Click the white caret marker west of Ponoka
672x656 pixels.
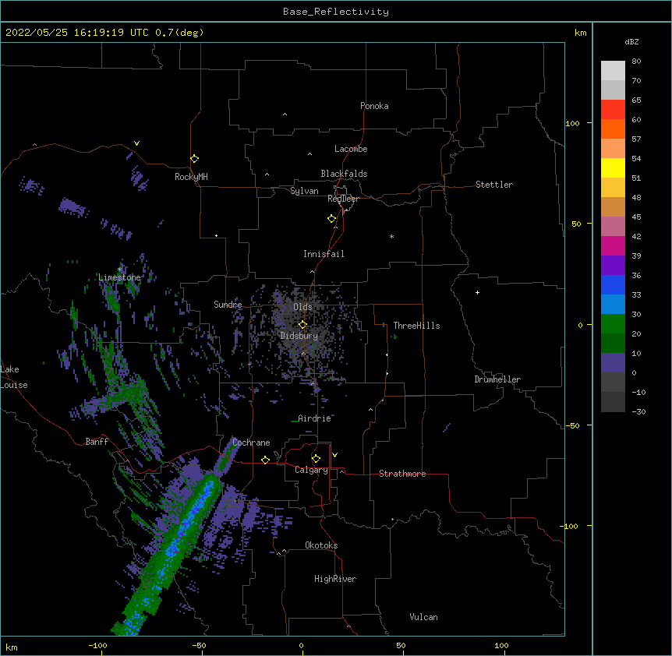(285, 115)
